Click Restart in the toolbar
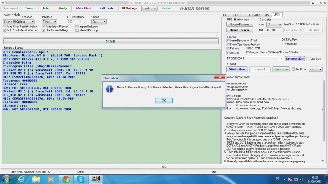The image size is (328, 184). click(166, 8)
